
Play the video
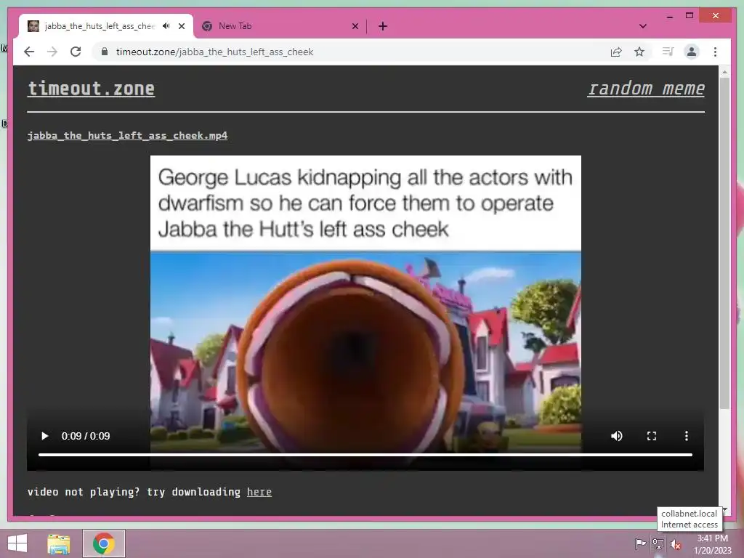[x=44, y=436]
